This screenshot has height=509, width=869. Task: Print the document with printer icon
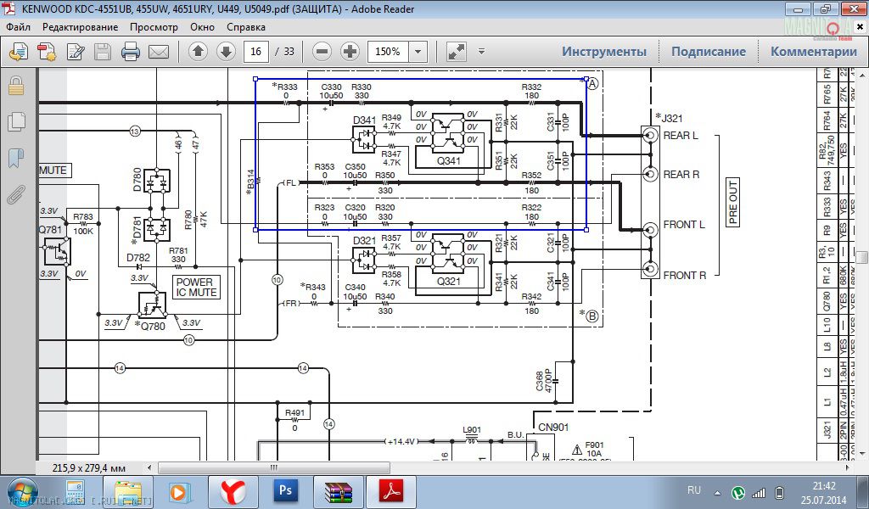pos(131,52)
